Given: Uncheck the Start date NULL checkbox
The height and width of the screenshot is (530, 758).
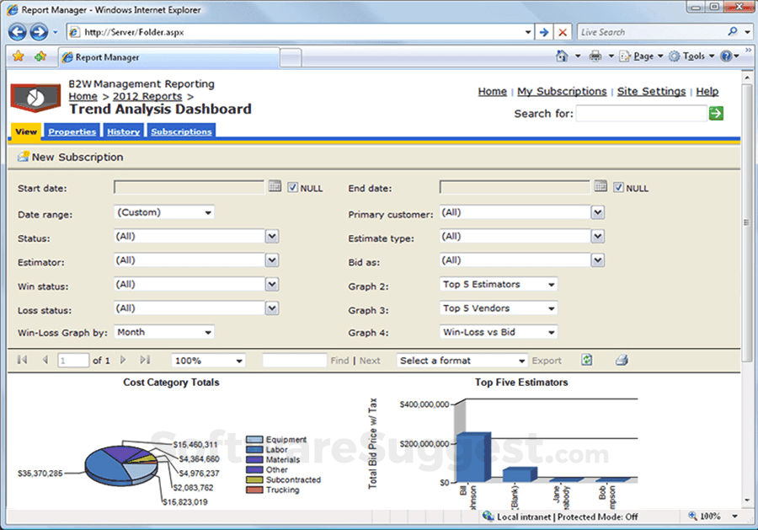Looking at the screenshot, I should [293, 188].
